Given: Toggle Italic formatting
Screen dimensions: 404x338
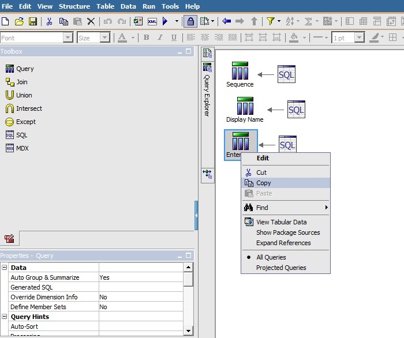Looking at the screenshot, I should 160,37.
